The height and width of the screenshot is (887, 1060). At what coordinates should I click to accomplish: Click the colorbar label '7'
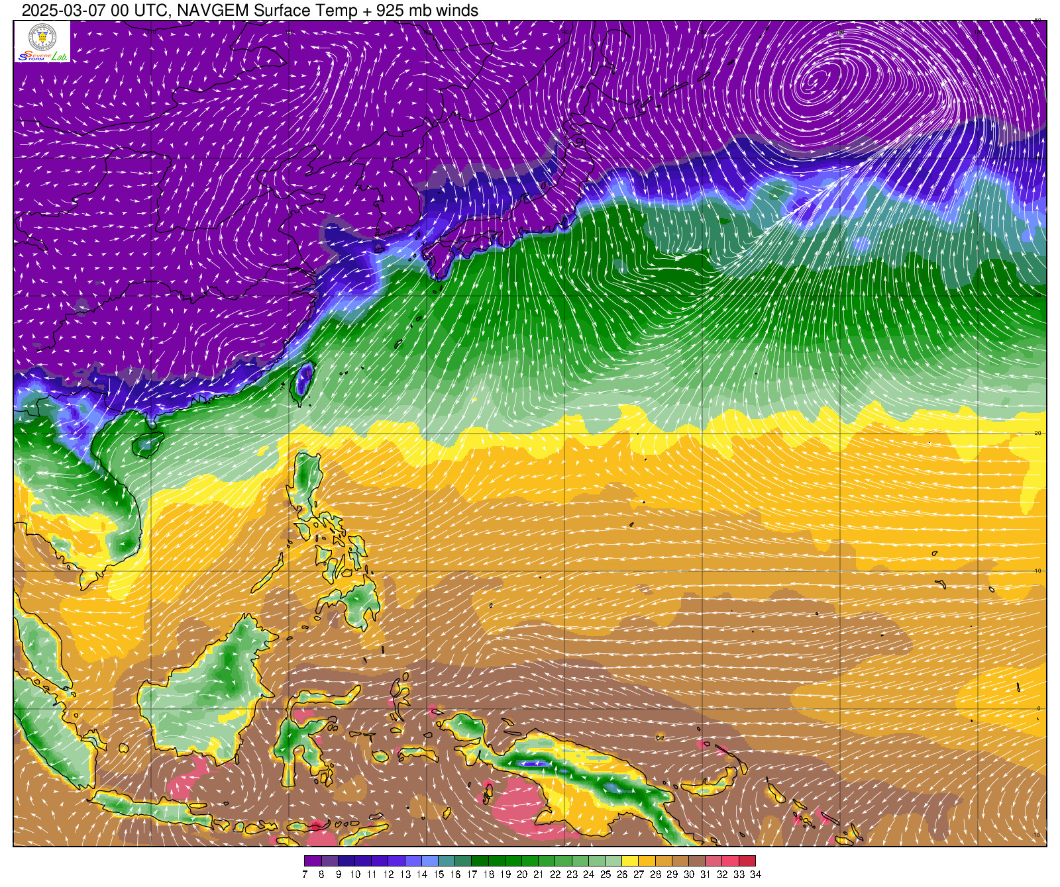305,874
